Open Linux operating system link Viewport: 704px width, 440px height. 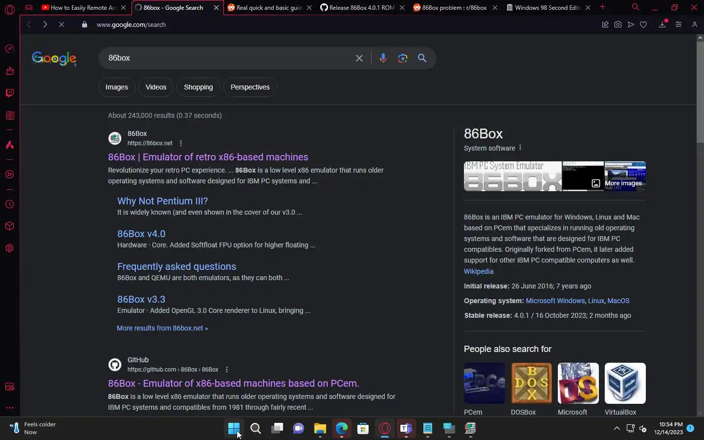(596, 301)
